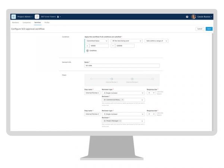This screenshot has height=168, width=224.
Task: Click the project thumbnail beside 360 Turner Towers
Action: (x=37, y=17)
